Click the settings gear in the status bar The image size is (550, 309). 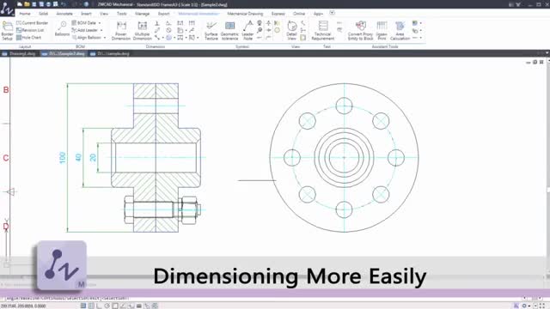click(x=525, y=306)
